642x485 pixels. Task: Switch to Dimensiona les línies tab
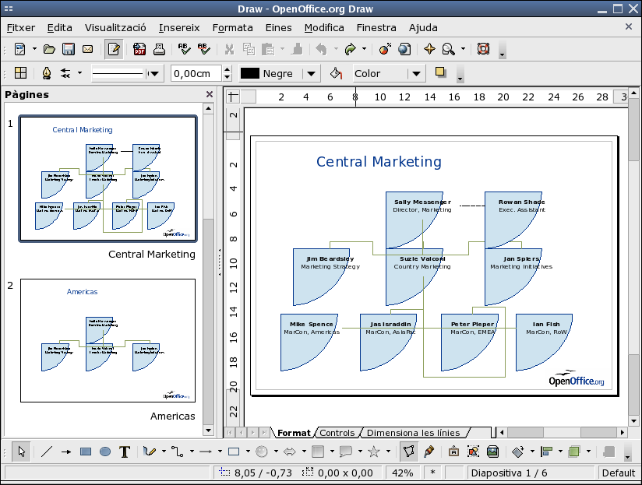(414, 433)
